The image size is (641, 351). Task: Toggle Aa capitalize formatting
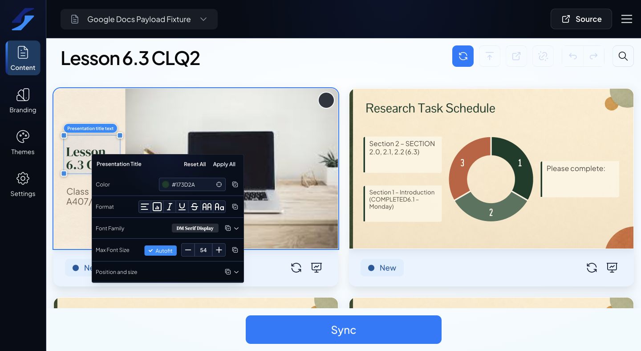point(219,207)
